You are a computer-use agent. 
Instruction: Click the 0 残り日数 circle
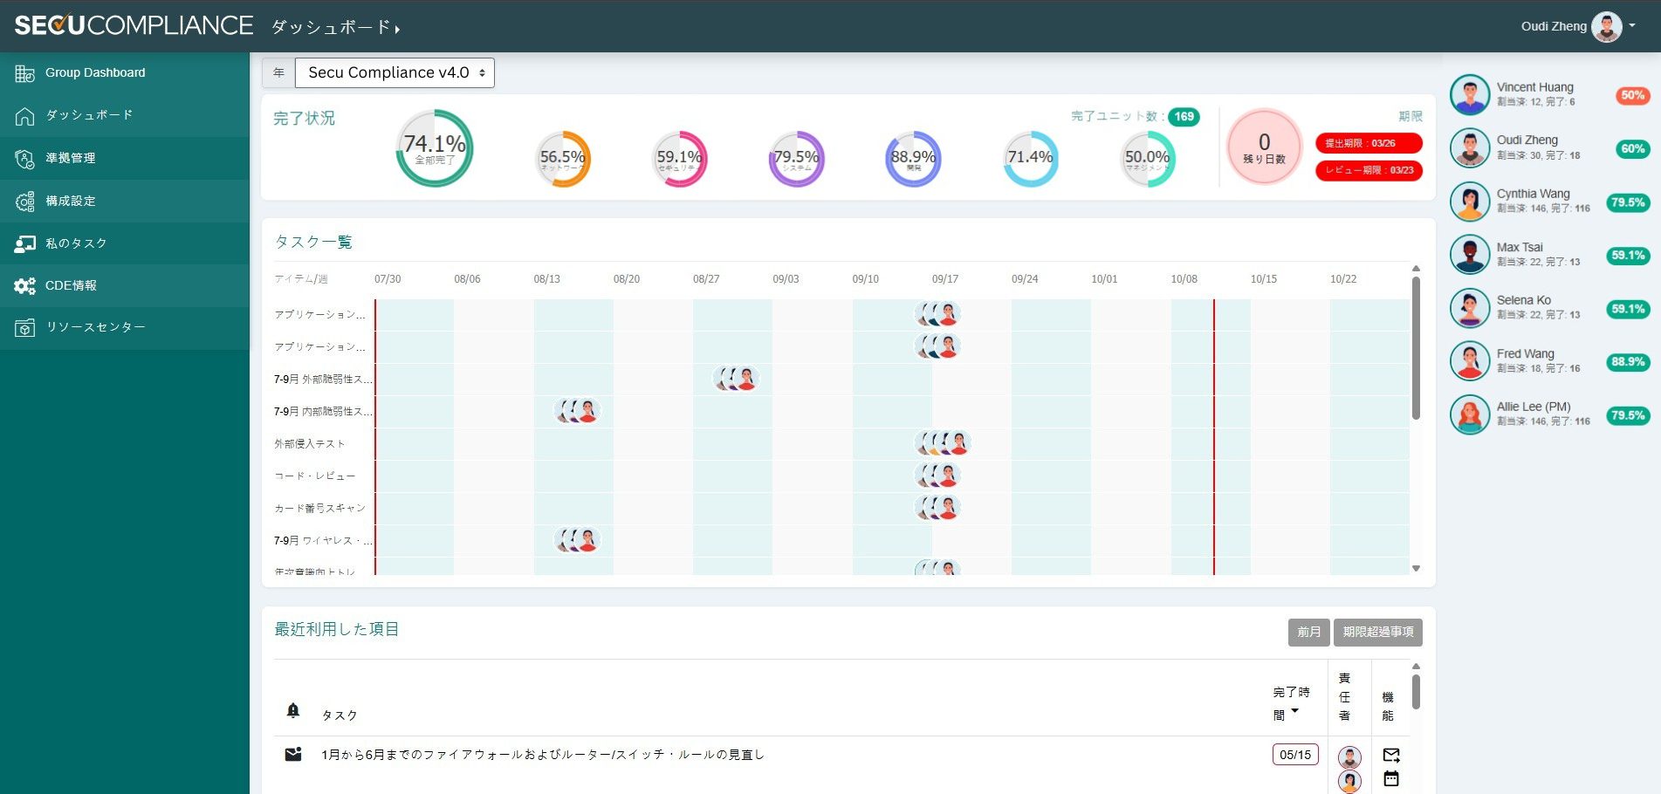1264,147
